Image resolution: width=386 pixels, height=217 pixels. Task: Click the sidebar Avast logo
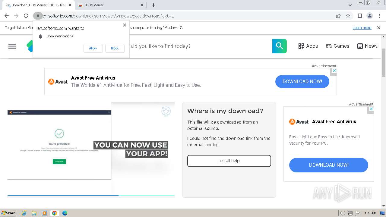coord(299,122)
